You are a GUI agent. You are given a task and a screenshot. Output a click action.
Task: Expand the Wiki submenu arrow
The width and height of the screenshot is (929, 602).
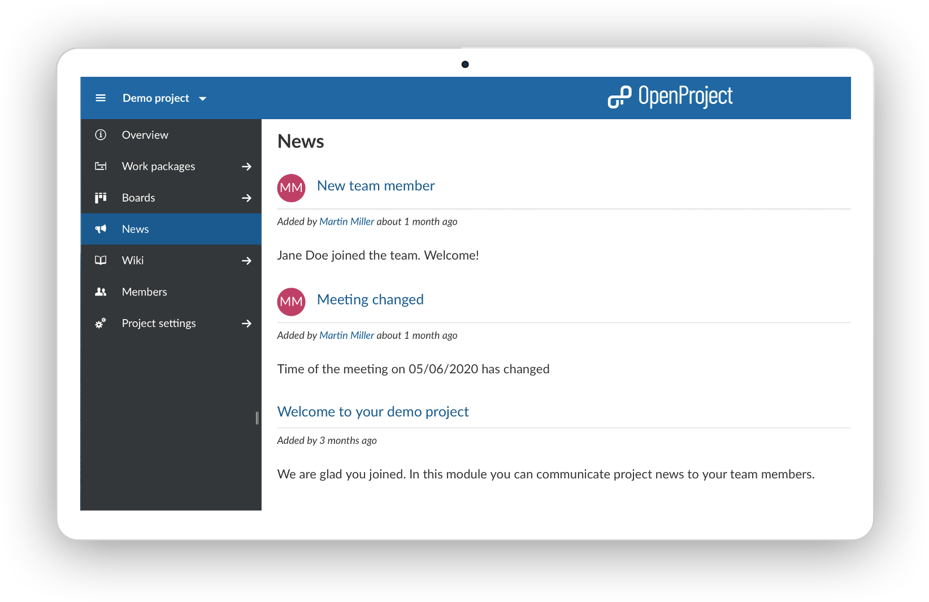coord(246,261)
